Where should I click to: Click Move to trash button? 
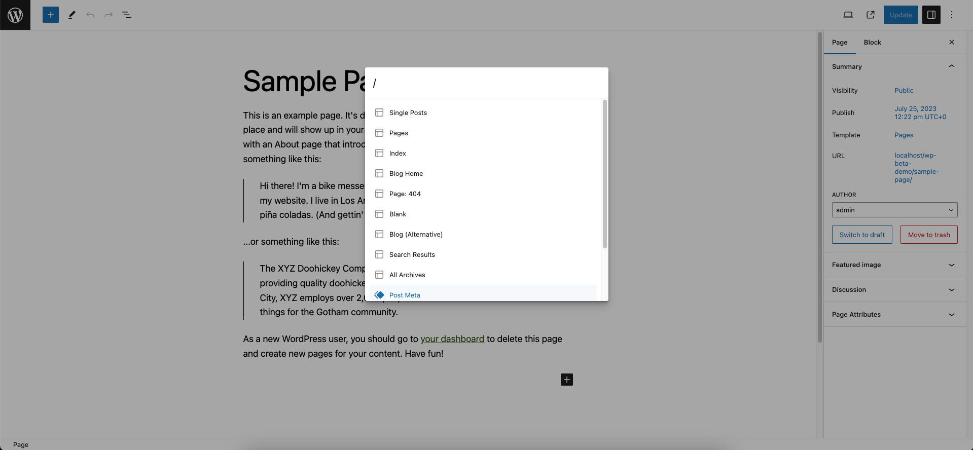[x=929, y=235]
